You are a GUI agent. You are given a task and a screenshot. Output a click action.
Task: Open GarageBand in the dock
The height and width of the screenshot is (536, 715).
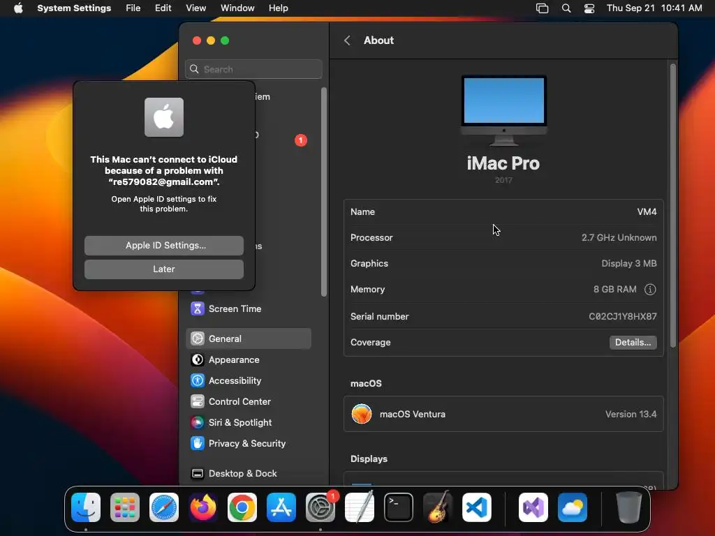[x=438, y=507]
